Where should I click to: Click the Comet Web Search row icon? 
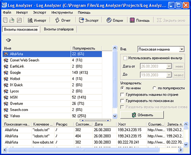click(x=6, y=60)
